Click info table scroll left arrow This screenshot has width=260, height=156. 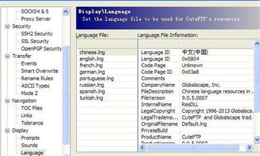[143, 147]
